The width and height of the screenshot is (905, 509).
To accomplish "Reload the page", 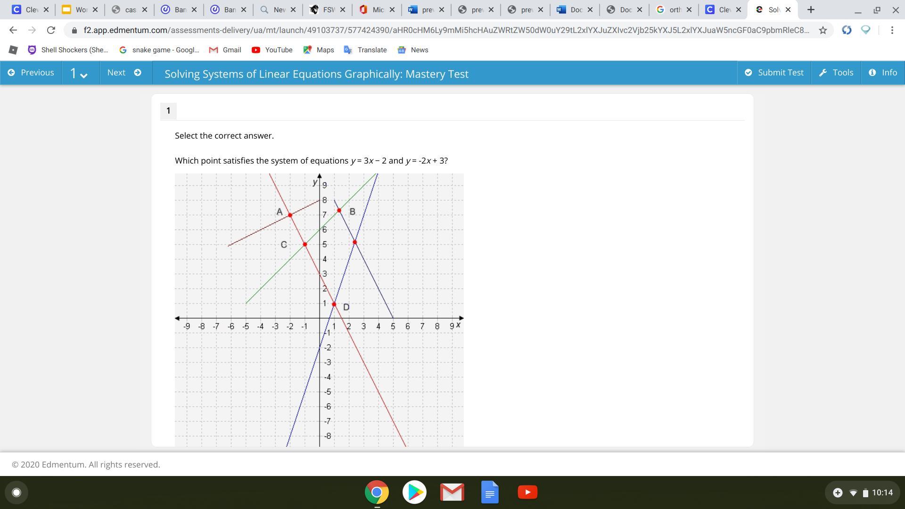I will pyautogui.click(x=51, y=30).
